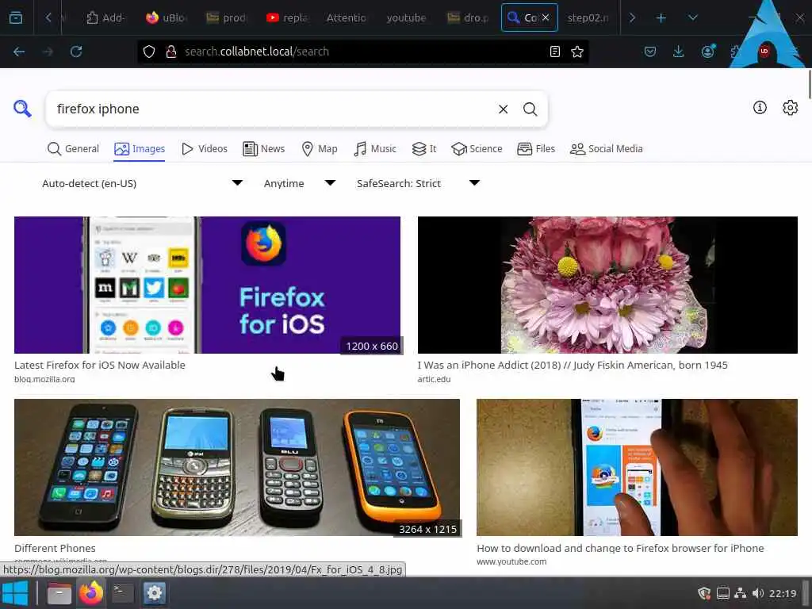The height and width of the screenshot is (609, 812).
Task: Switch to the Science category tab
Action: (477, 149)
